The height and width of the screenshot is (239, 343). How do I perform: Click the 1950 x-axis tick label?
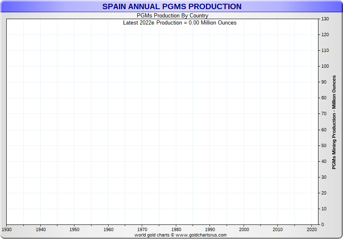pyautogui.click(x=74, y=229)
